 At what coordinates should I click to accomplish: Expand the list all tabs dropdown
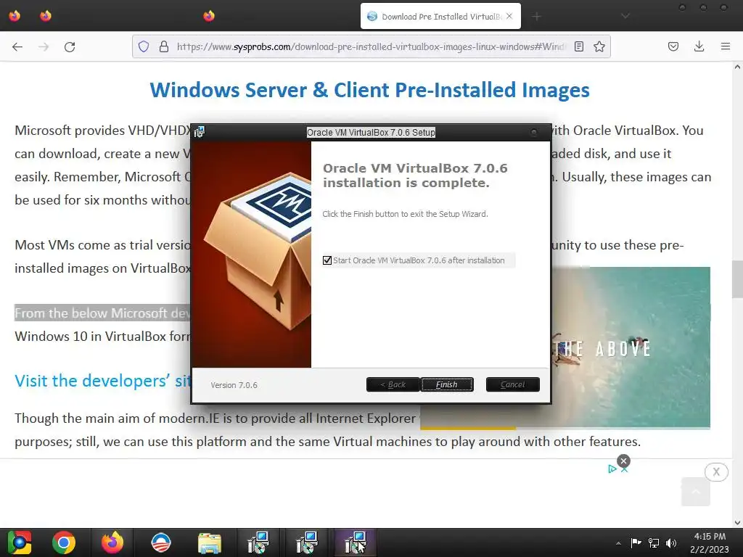point(625,16)
